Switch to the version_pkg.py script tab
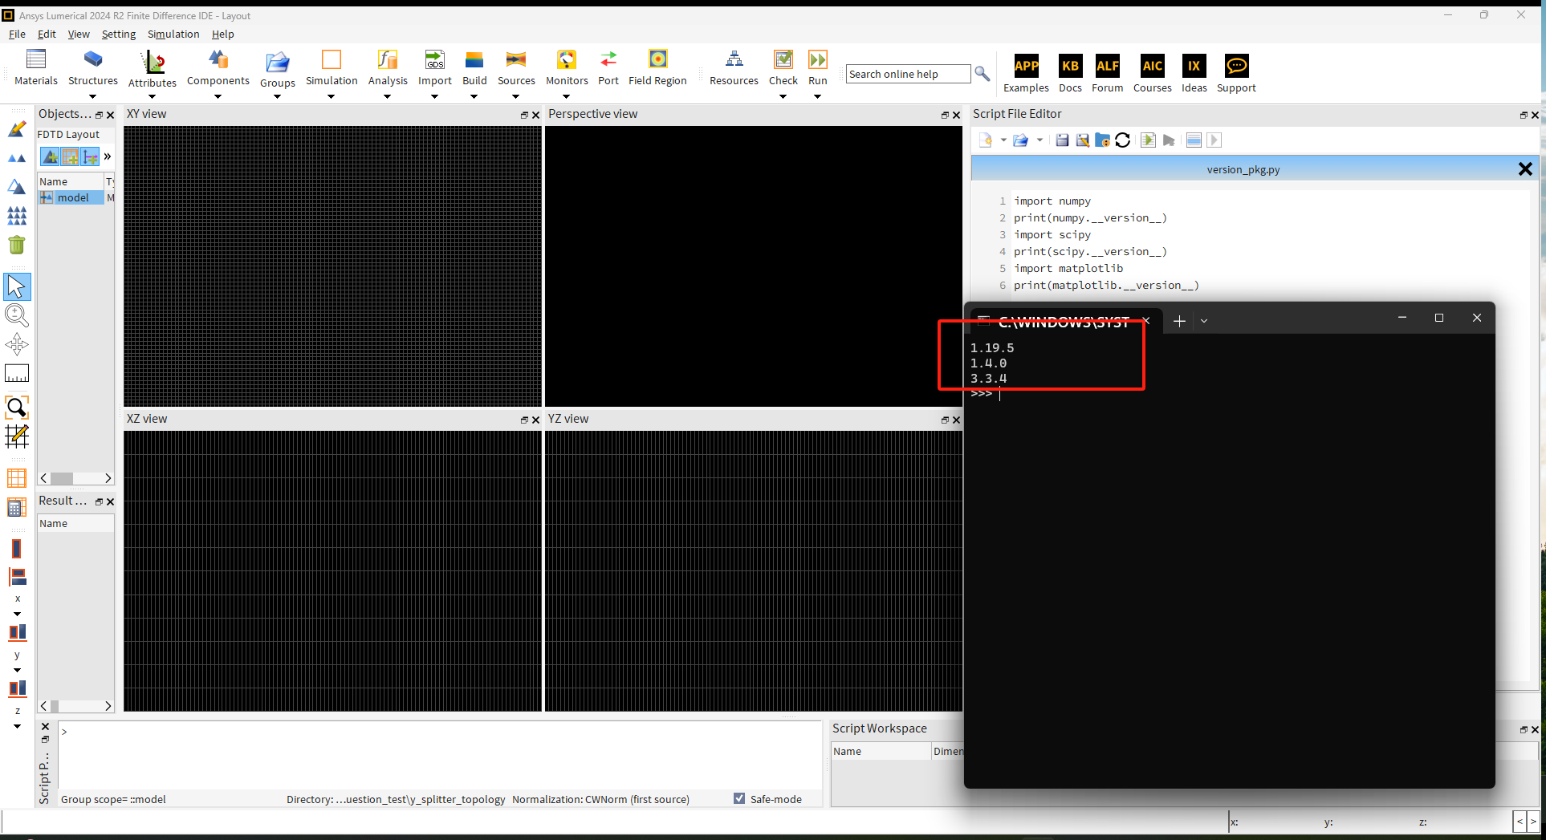Image resolution: width=1546 pixels, height=840 pixels. [1243, 169]
